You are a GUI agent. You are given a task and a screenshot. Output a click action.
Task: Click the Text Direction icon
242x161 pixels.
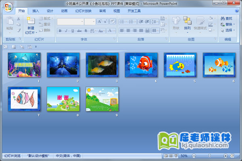pyautogui.click(x=163, y=19)
